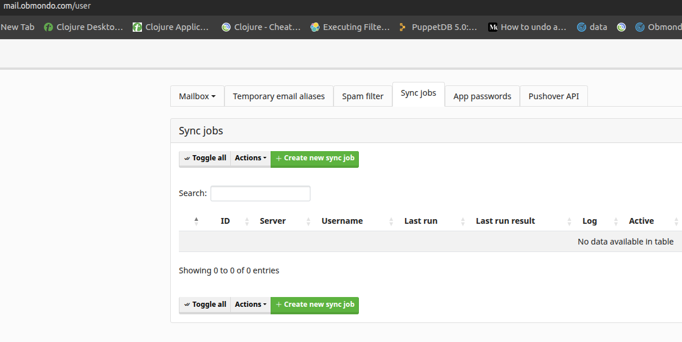This screenshot has width=682, height=342.
Task: Open the Executing Filter bookmark
Action: [x=350, y=27]
